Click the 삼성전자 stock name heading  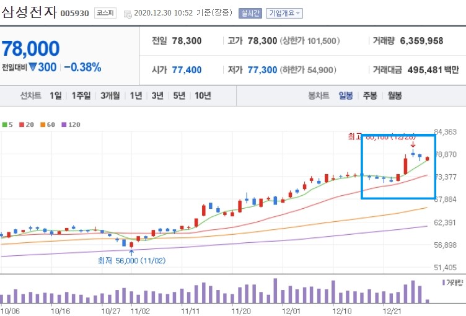(x=29, y=12)
